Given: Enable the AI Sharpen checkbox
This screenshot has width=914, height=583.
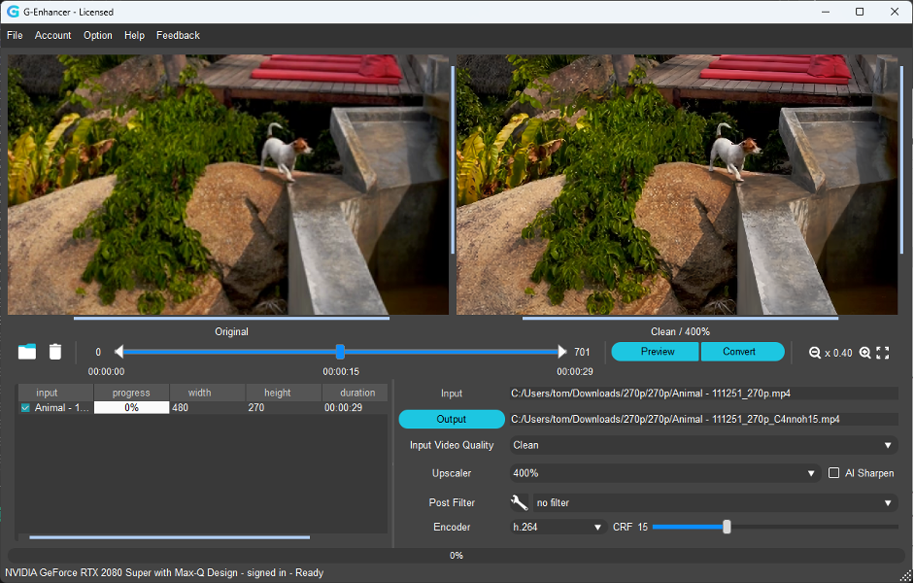Looking at the screenshot, I should point(833,473).
